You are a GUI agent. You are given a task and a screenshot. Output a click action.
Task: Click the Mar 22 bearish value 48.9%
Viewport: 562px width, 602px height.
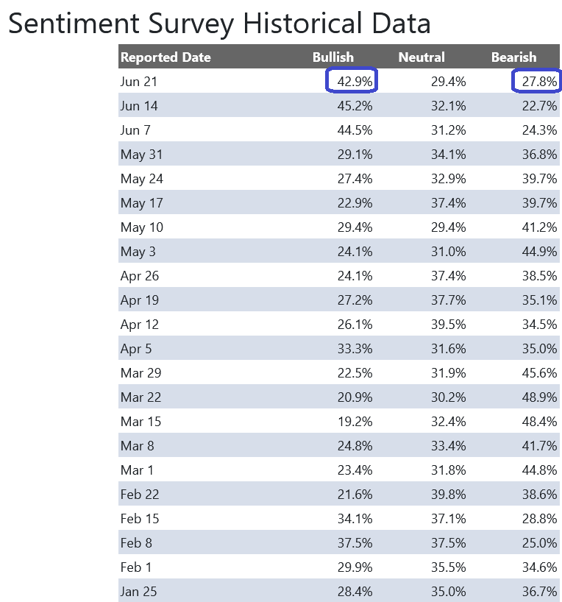[x=539, y=397]
